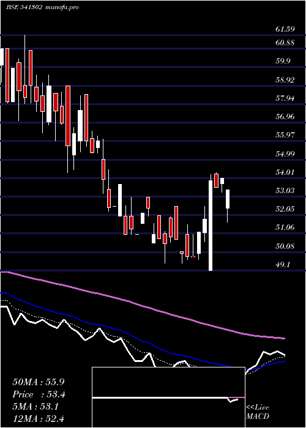Click the 60.88 price level label
This screenshot has height=428, width=306.
285,43
